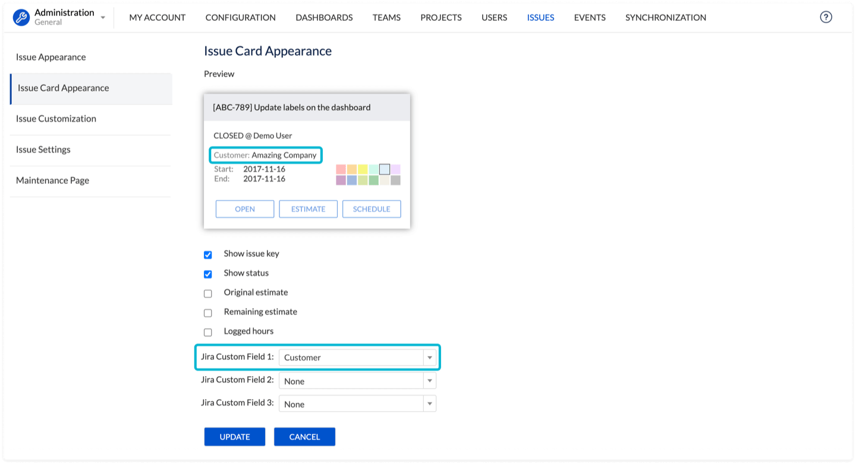856x464 pixels.
Task: Open Issue Customization in the sidebar
Action: coord(56,119)
